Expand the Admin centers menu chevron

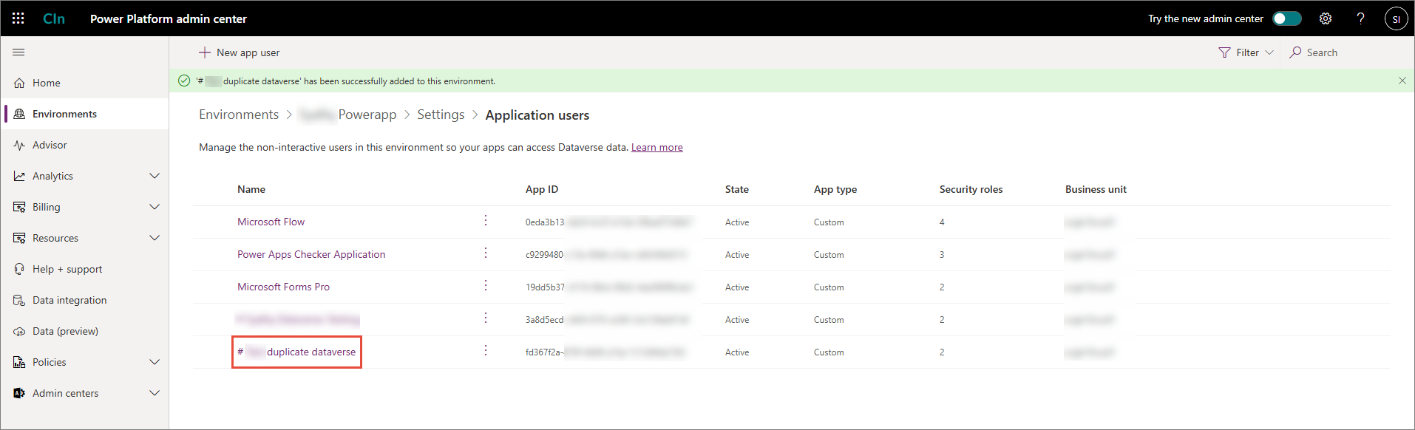pos(155,393)
